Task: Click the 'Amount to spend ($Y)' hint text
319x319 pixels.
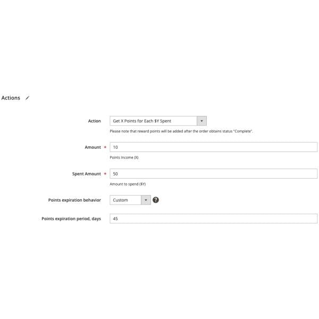Action: click(128, 184)
